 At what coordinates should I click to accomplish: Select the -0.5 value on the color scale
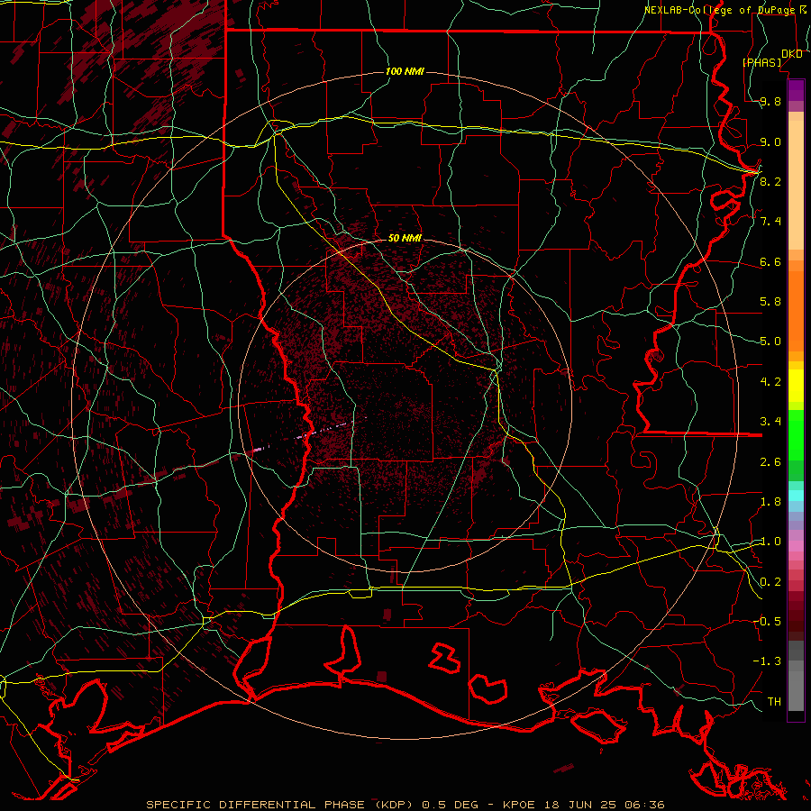pyautogui.click(x=767, y=621)
